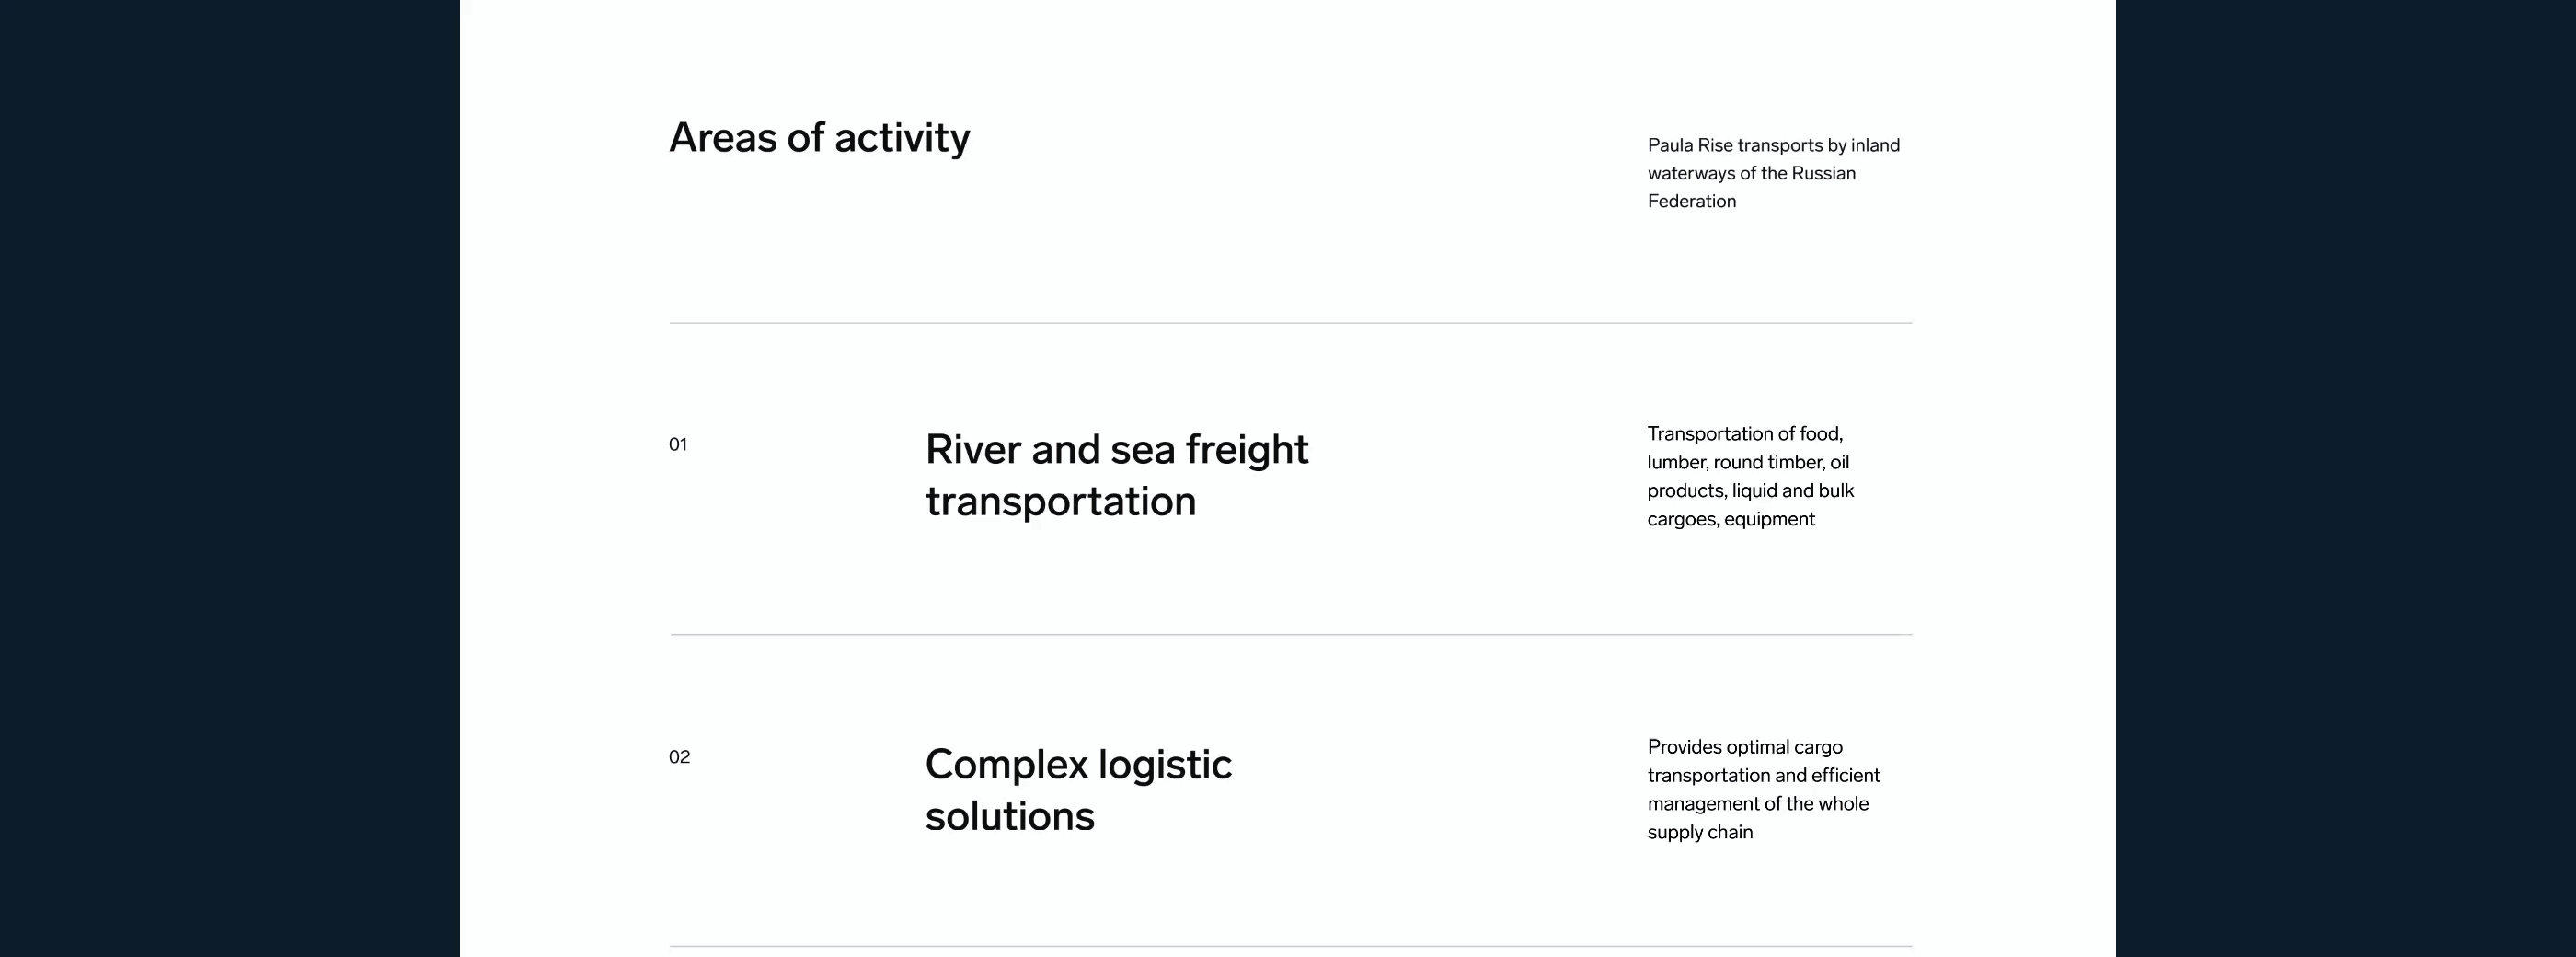Open "River and sea freight transportation" item
The height and width of the screenshot is (957, 2576).
(x=1116, y=475)
